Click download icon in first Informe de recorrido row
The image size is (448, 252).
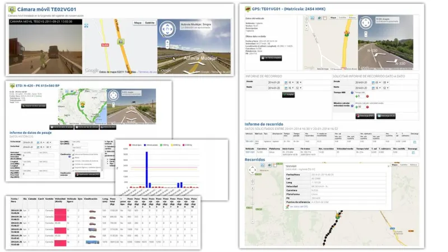click(414, 142)
